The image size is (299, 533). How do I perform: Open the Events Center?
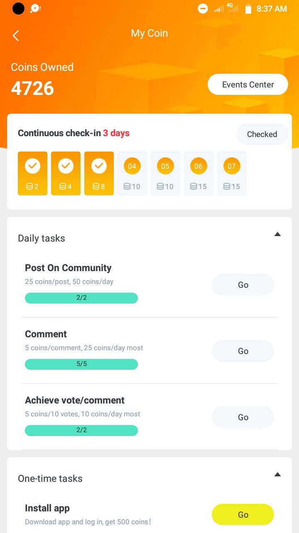[x=248, y=85]
